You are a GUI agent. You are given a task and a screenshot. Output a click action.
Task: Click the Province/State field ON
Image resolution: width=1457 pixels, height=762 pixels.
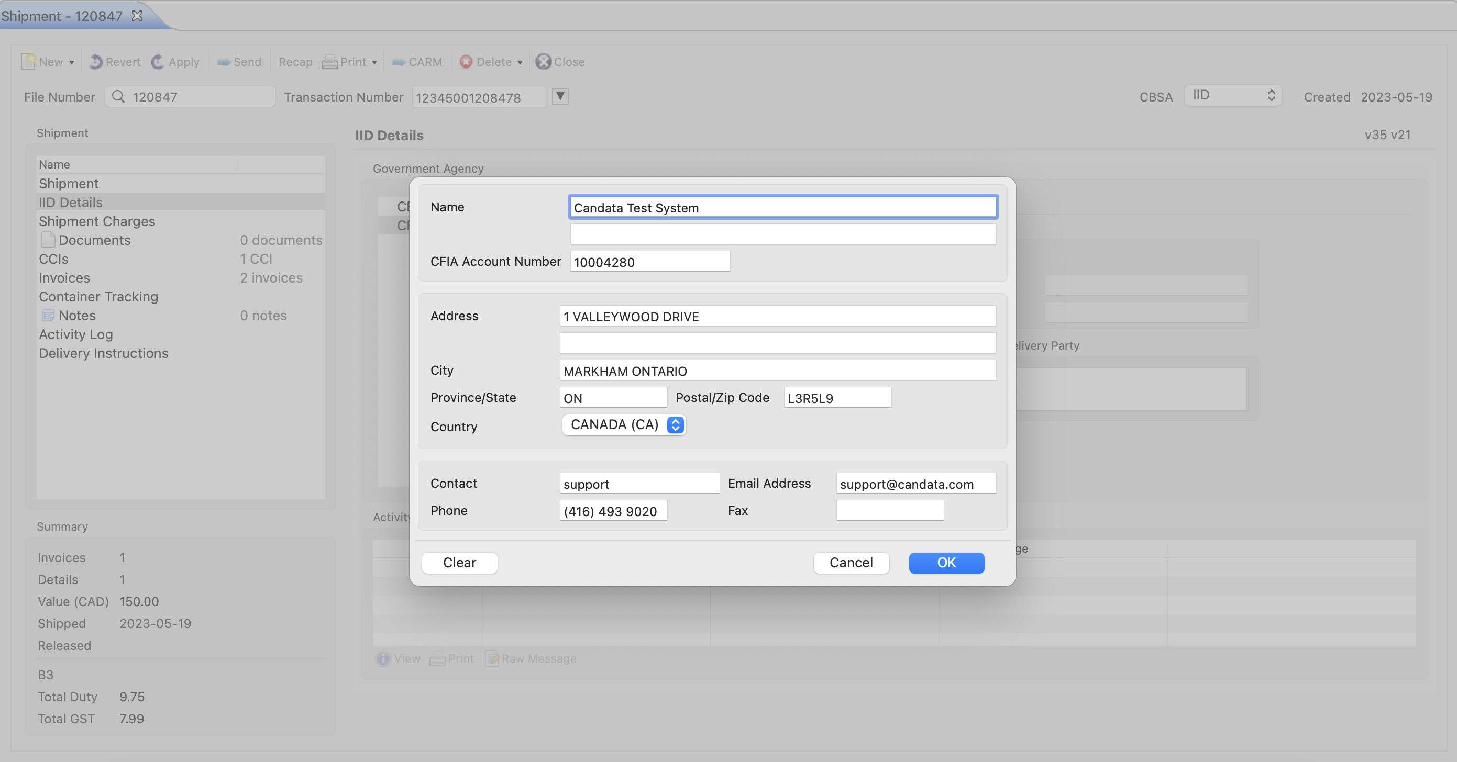[x=614, y=397]
